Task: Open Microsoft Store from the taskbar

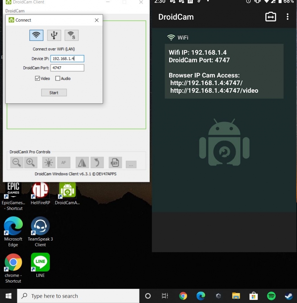Action: click(x=254, y=296)
